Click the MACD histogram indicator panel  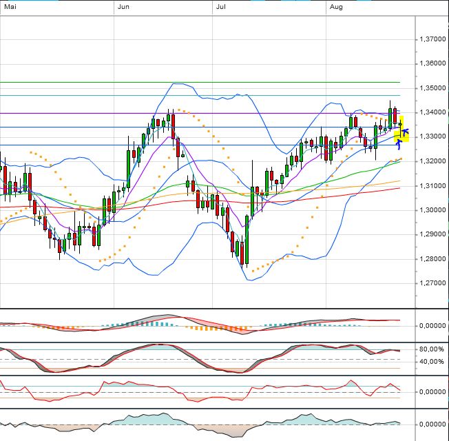[x=207, y=325]
